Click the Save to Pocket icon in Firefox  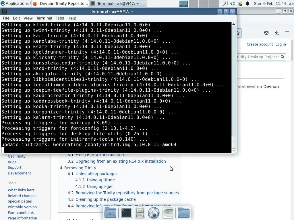(266, 33)
